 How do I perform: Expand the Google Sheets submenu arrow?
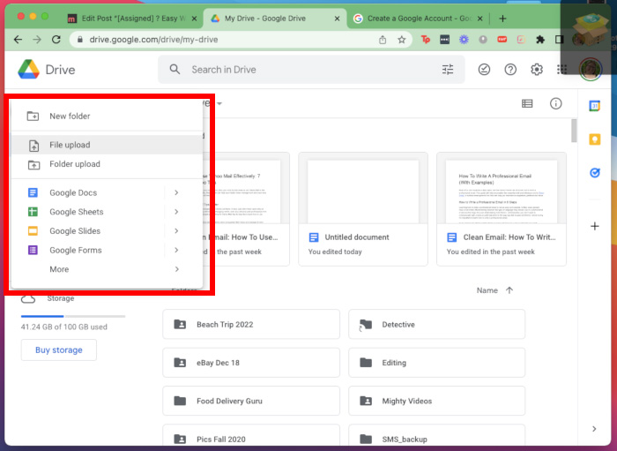176,212
